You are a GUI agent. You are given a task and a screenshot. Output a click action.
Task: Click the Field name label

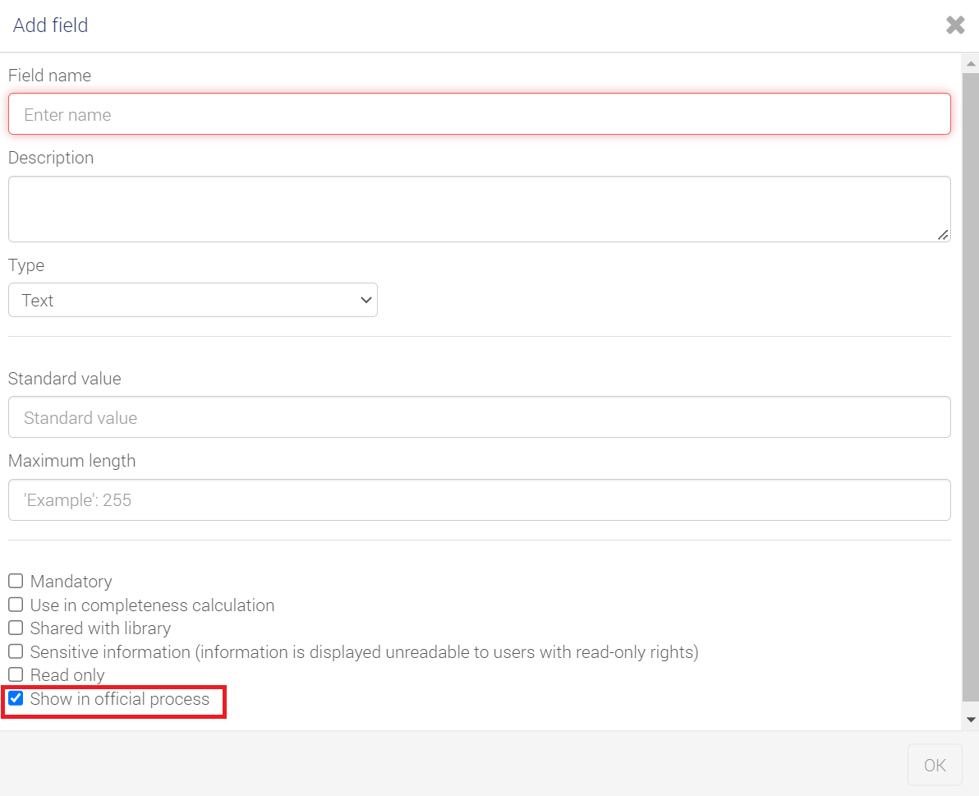(50, 76)
